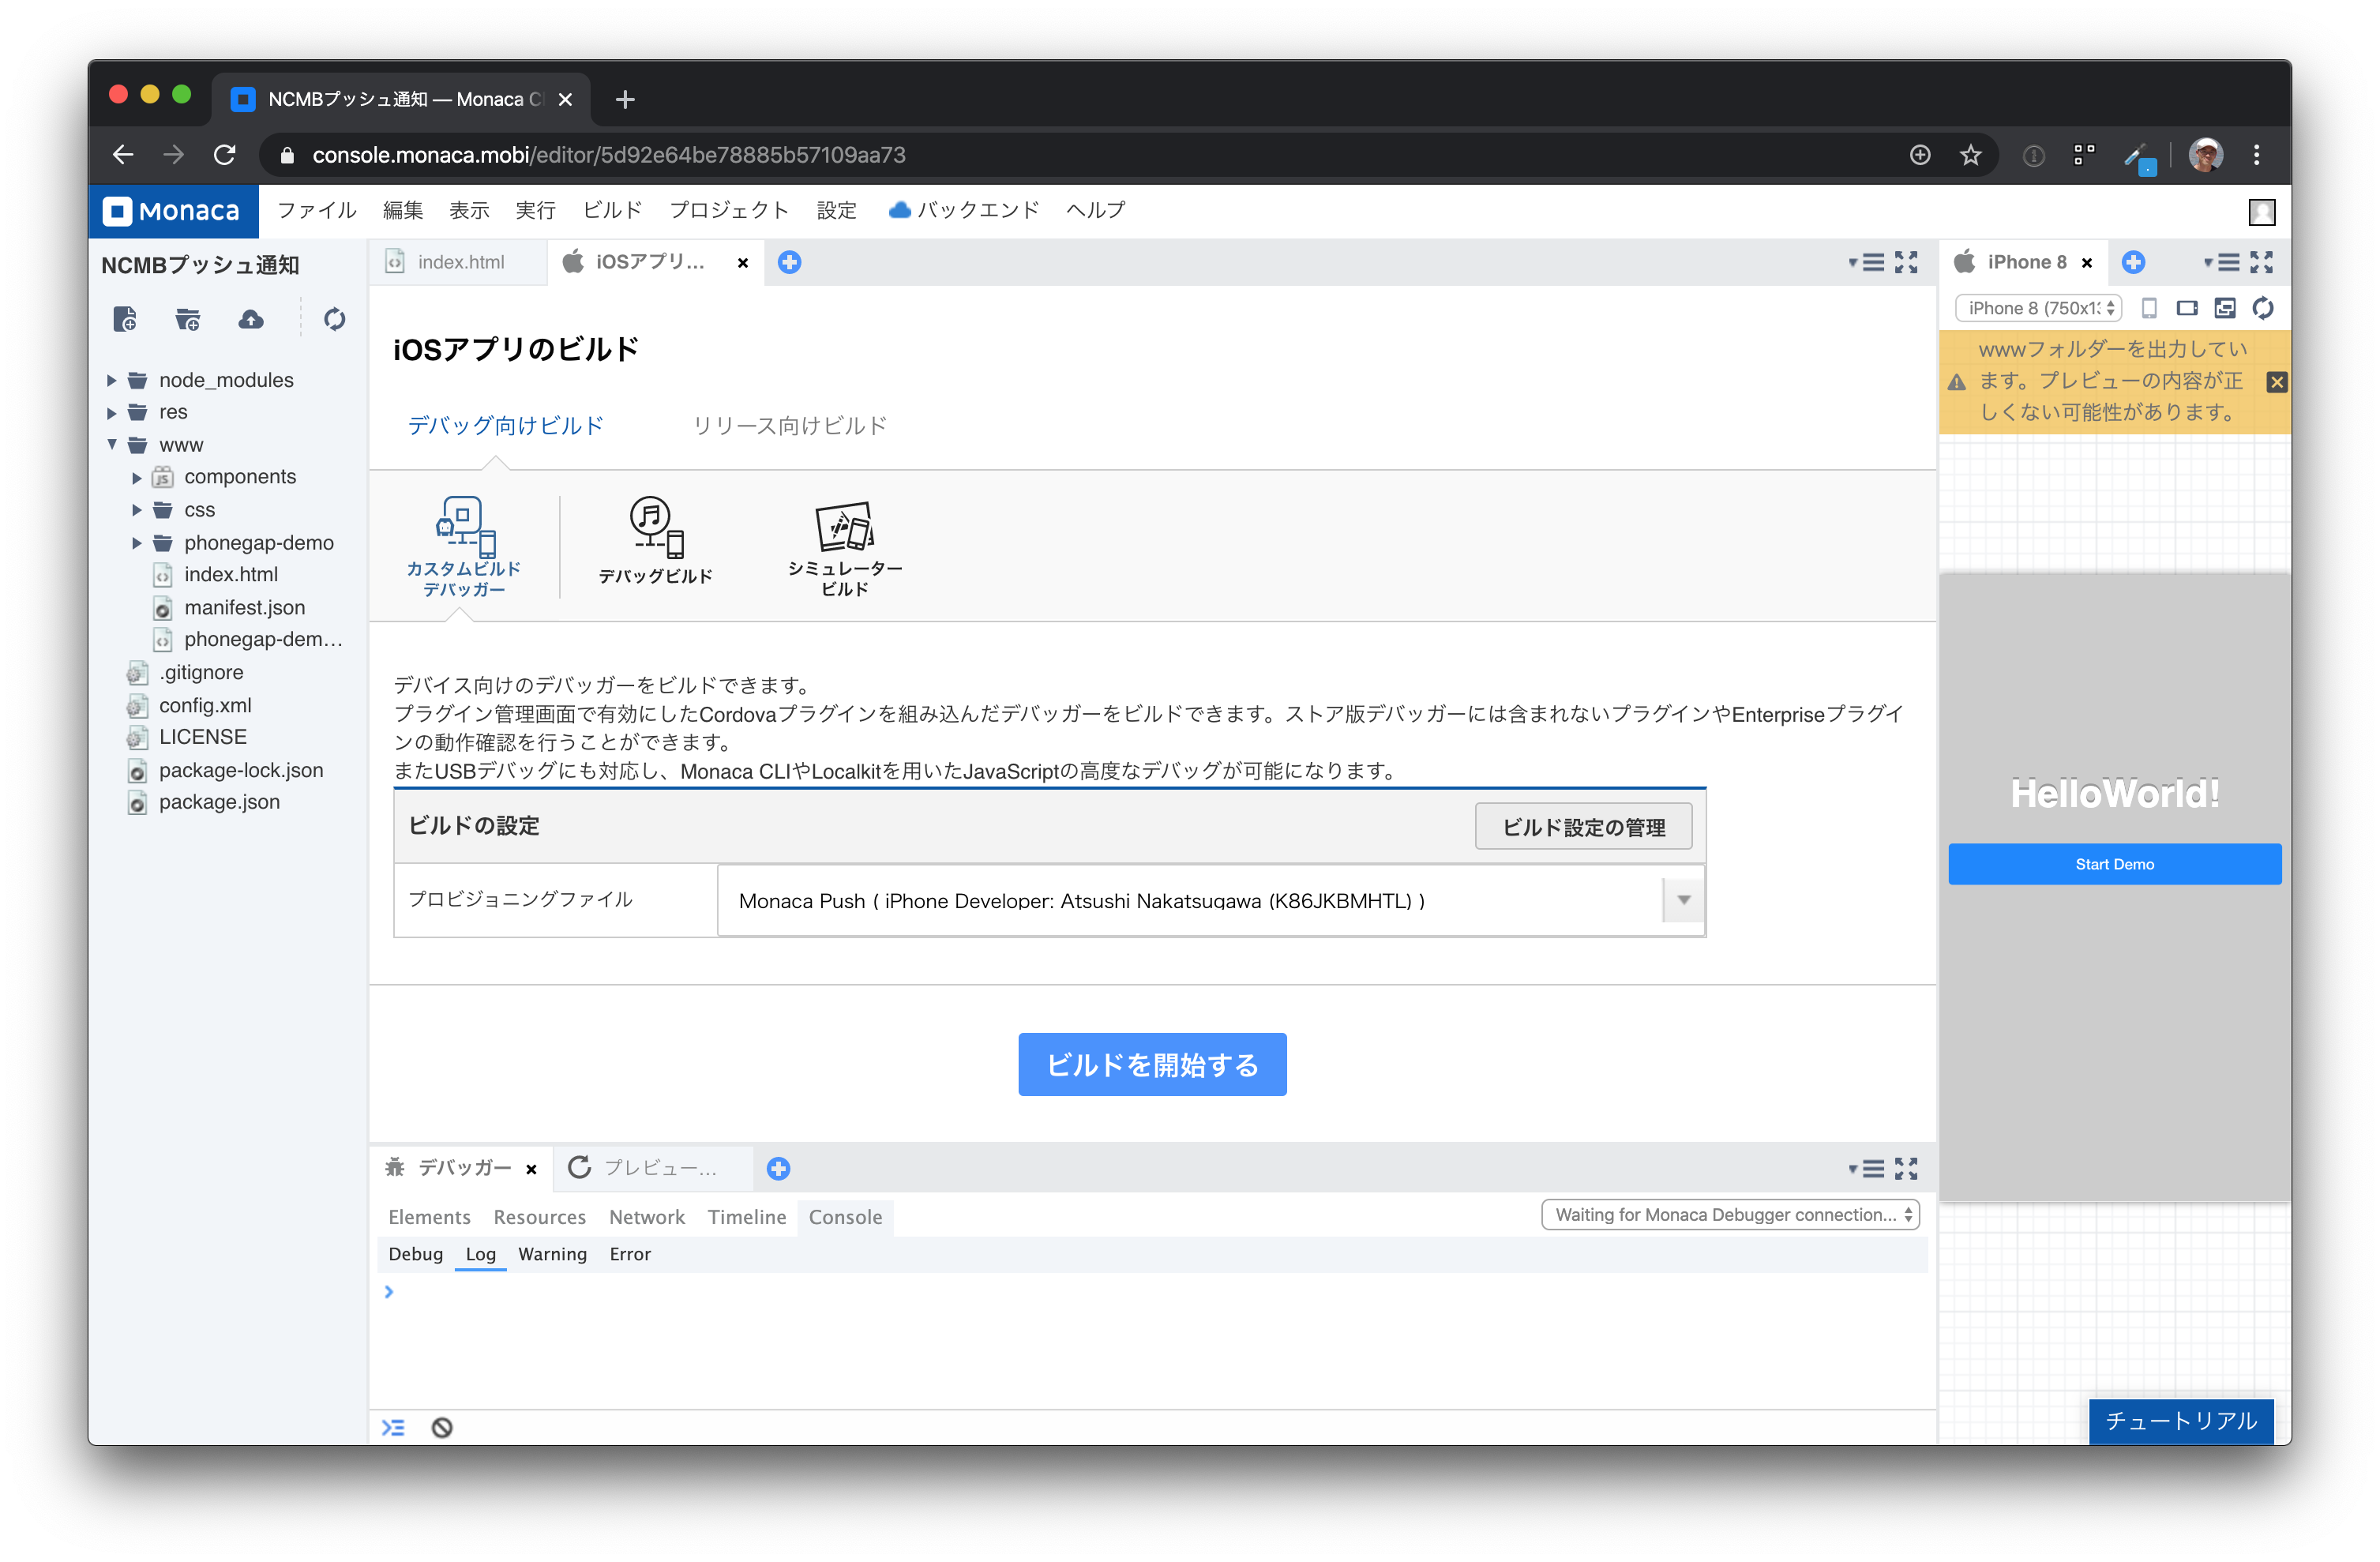
Task: Click ビルドを開始する button
Action: tap(1152, 1064)
